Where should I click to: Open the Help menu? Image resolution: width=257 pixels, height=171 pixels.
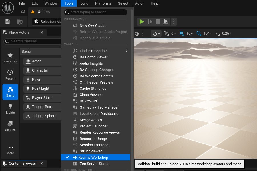coord(154,3)
